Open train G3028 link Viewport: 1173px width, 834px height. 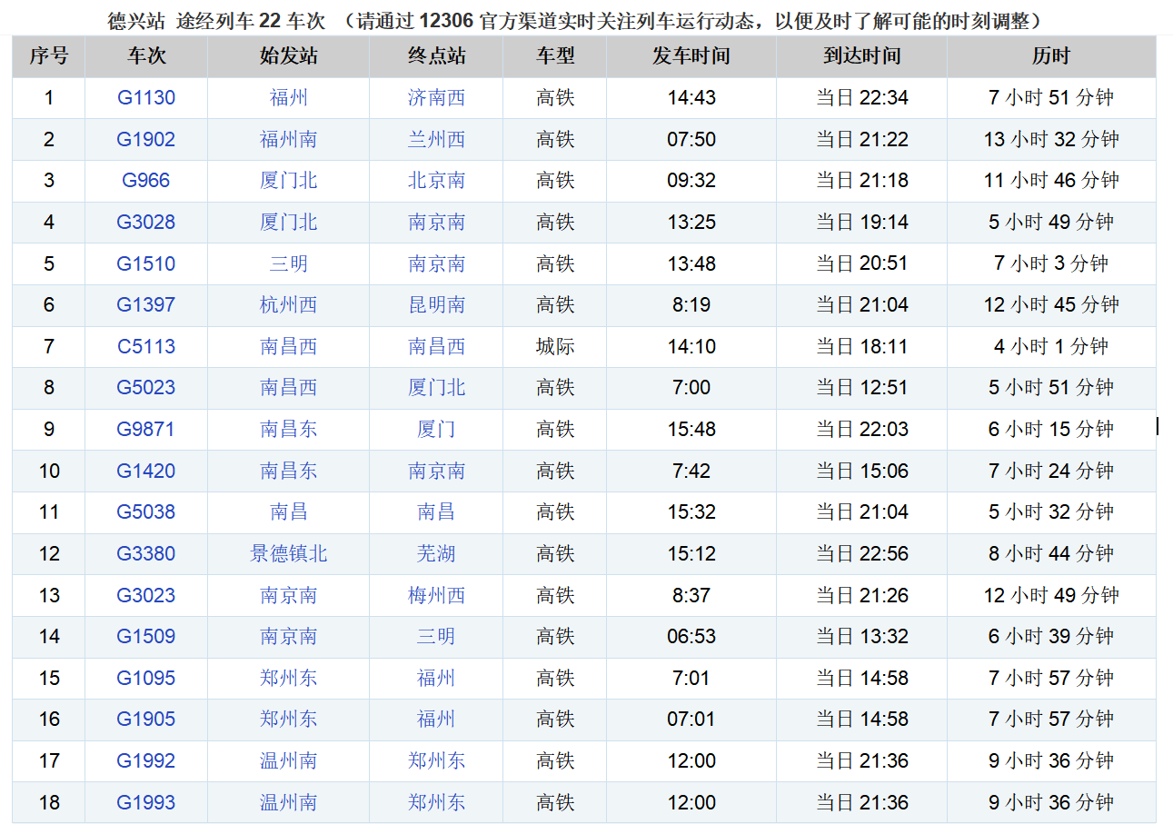[146, 223]
